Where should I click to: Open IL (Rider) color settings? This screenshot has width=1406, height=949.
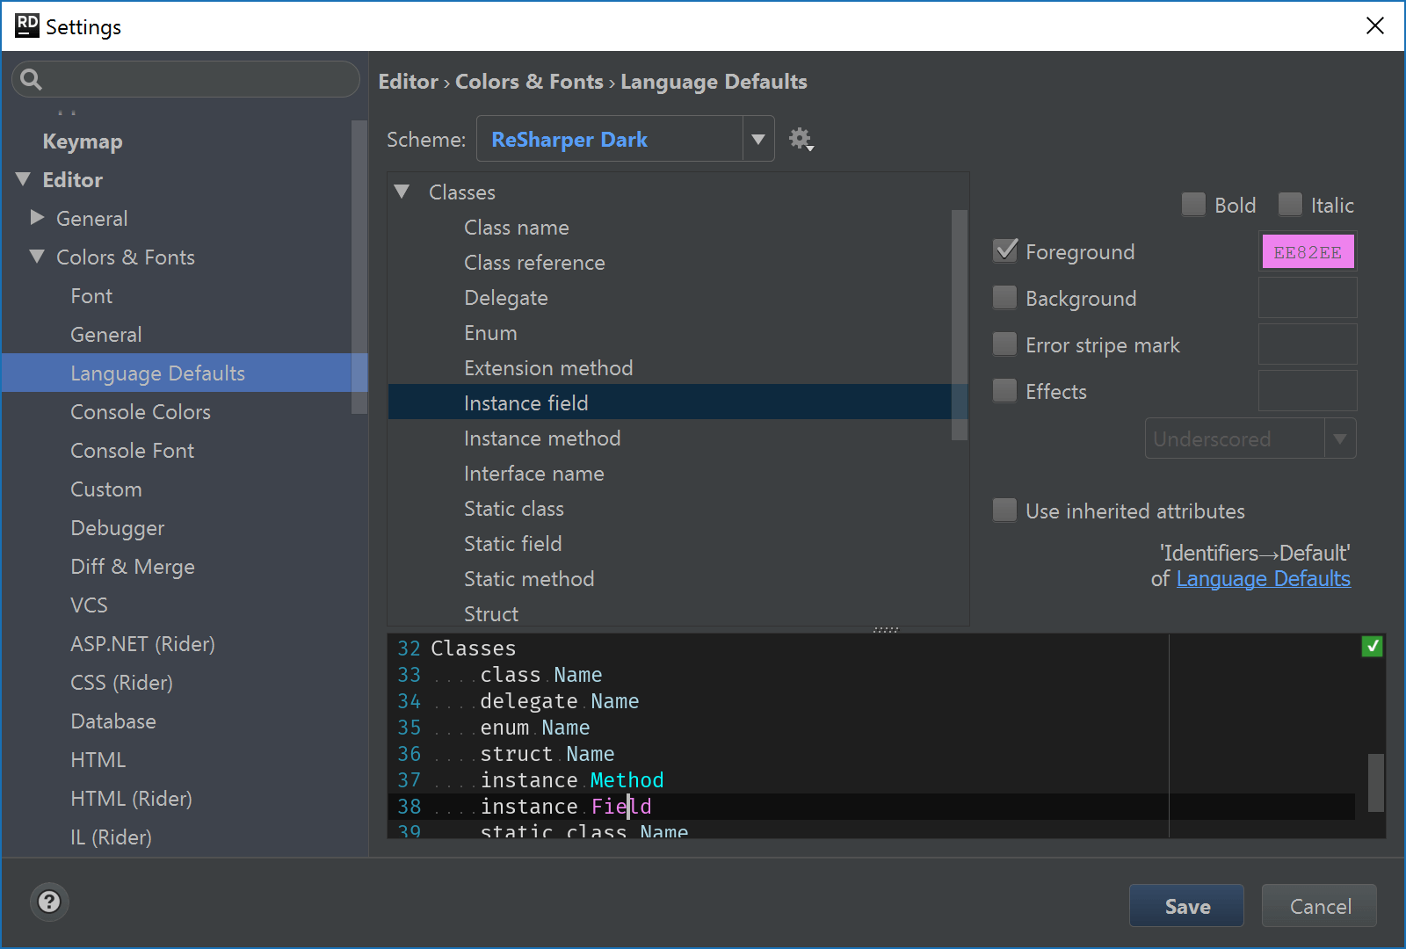point(111,837)
